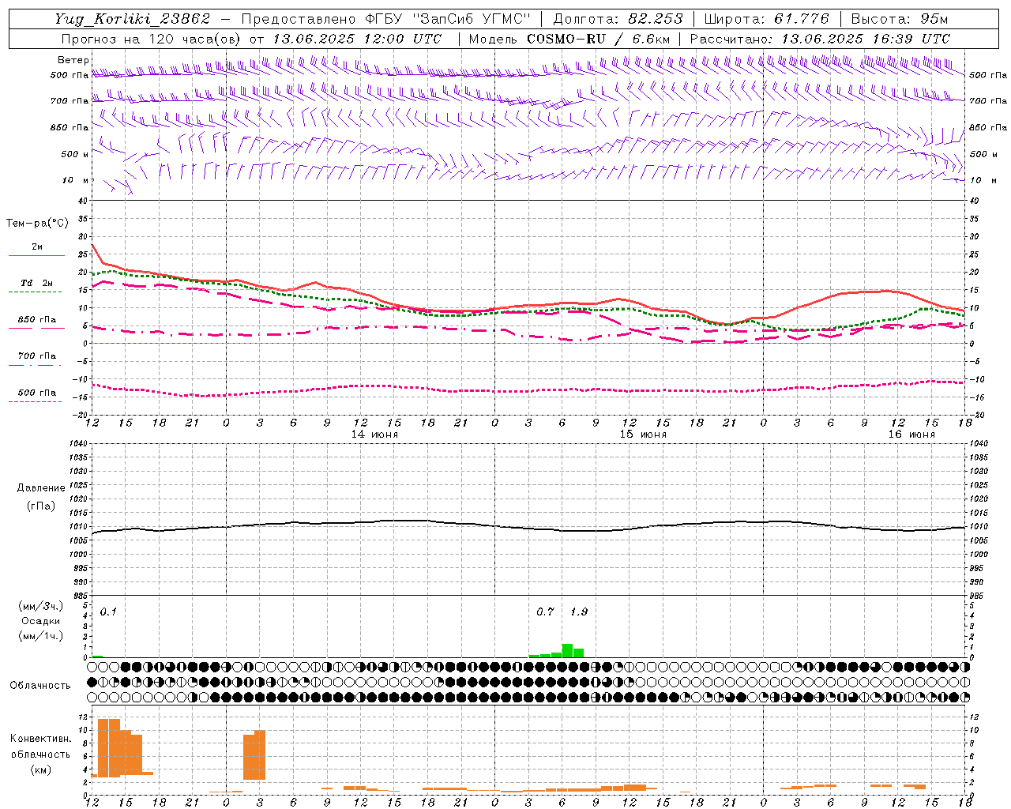
Task: Click the 3-hour precipitation value '0.7'
Action: [545, 612]
